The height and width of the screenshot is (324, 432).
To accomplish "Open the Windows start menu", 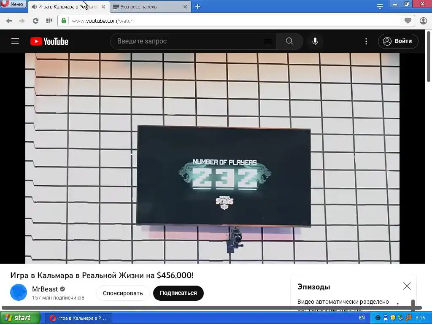I will click(20, 318).
